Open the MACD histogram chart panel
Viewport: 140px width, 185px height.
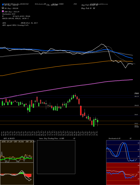[17, 174]
